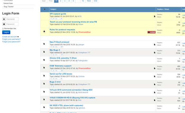
Task: Open VISUO XS809H-W-HD-G capture topic
Action: coord(72,98)
